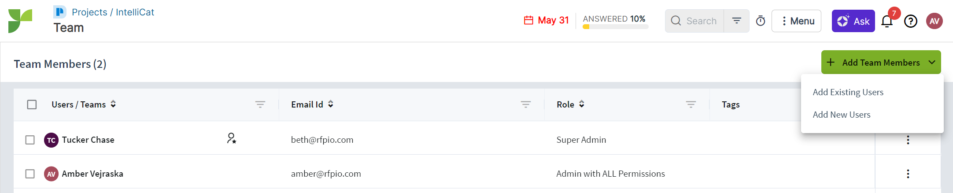The width and height of the screenshot is (953, 193).
Task: Click the May 31 due date calendar
Action: click(547, 20)
